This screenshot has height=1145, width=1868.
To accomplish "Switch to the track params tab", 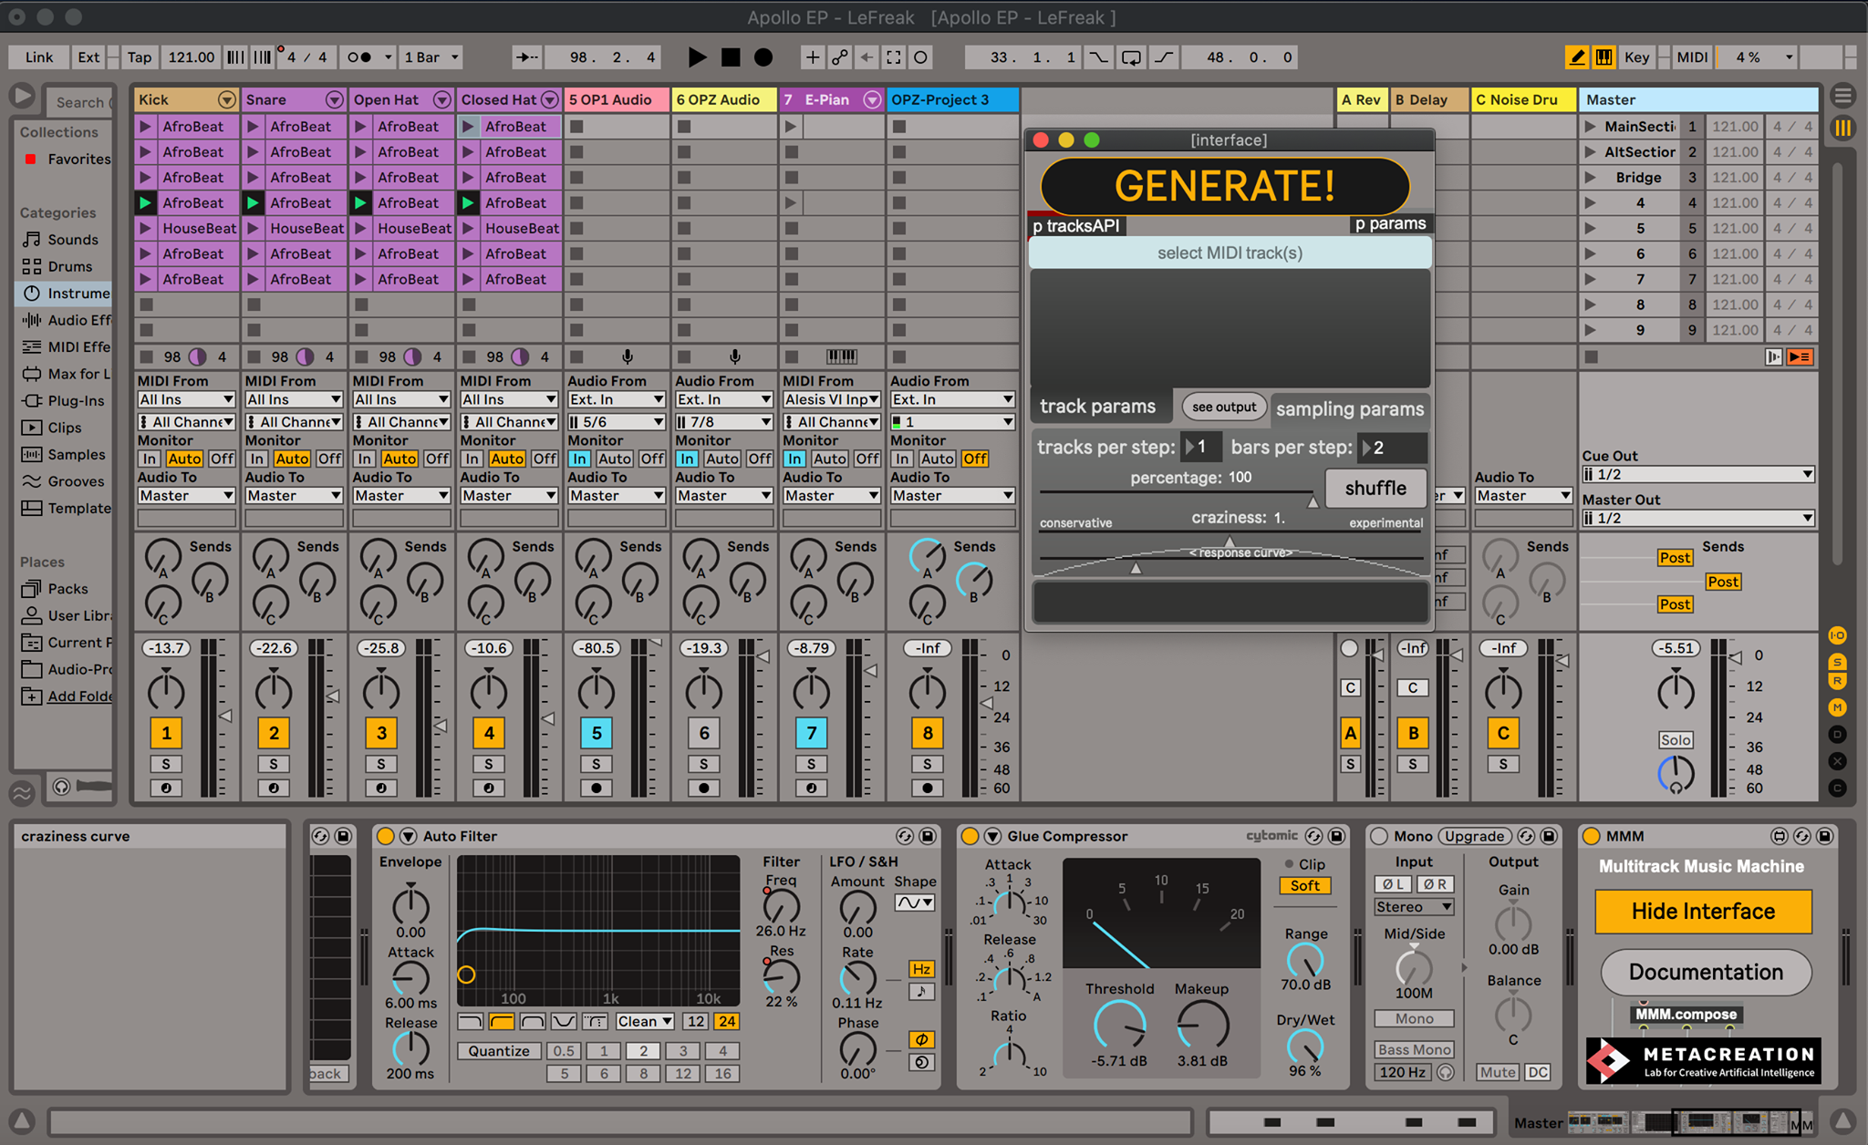I will (1098, 407).
